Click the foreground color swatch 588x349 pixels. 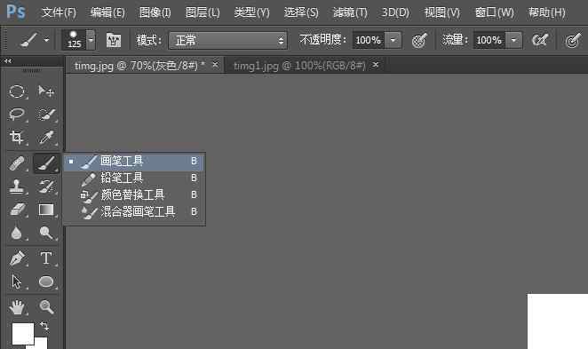[23, 334]
